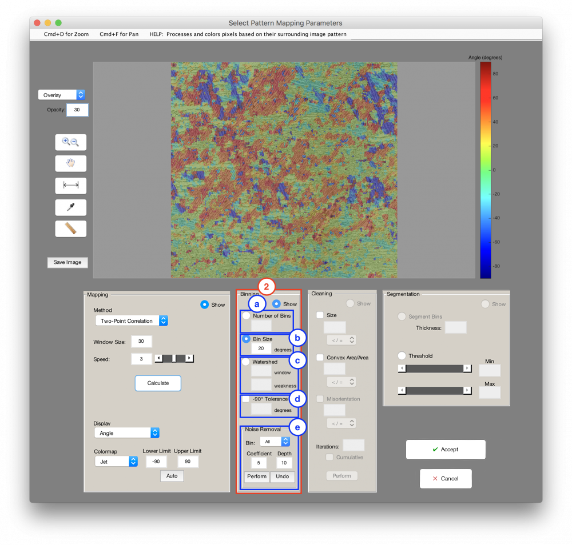Check the Size cleaning checkbox
572x545 pixels.
(x=320, y=315)
